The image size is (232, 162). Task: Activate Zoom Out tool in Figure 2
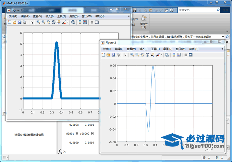tap(137, 55)
